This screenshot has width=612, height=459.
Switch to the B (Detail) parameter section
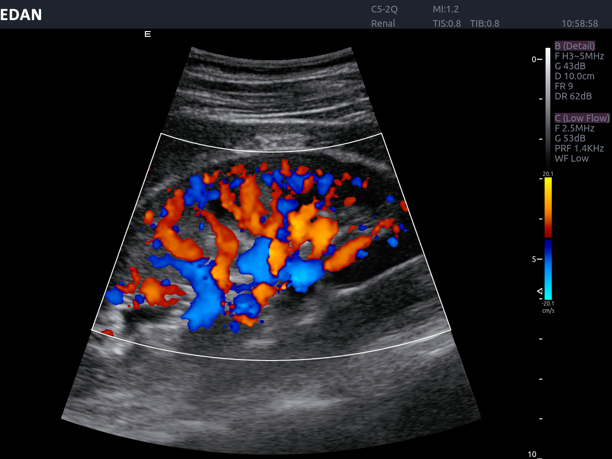[575, 45]
